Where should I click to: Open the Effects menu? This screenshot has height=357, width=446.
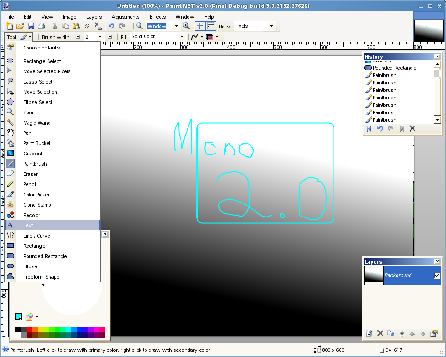(x=158, y=17)
